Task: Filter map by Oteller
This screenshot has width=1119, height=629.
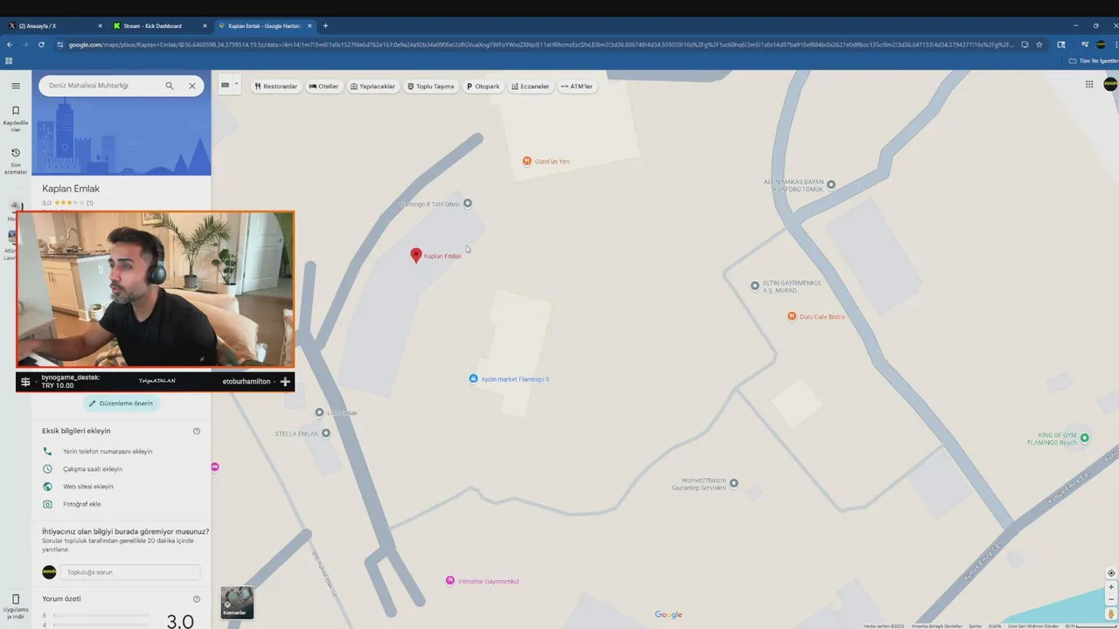Action: click(323, 86)
